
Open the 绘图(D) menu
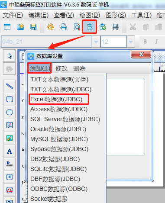(x=90, y=15)
